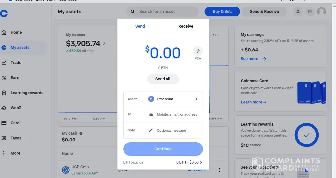Click the $10 earned text
Viewport: 336px width, 178px height.
coord(251,145)
